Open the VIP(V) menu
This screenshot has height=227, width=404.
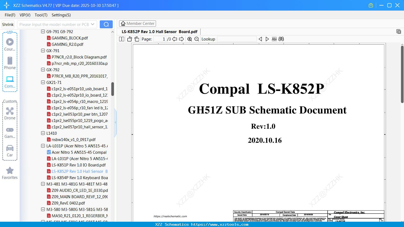click(25, 15)
